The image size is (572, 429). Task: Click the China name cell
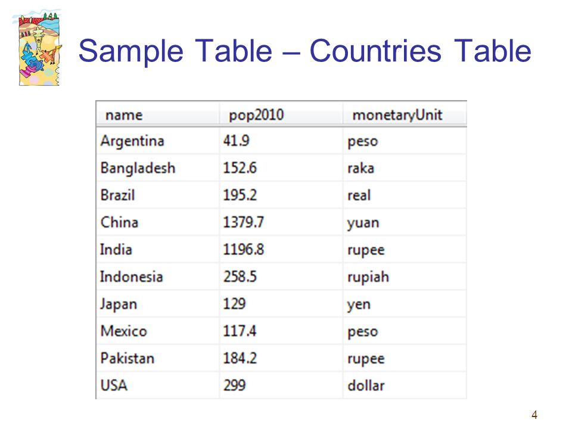(x=157, y=222)
